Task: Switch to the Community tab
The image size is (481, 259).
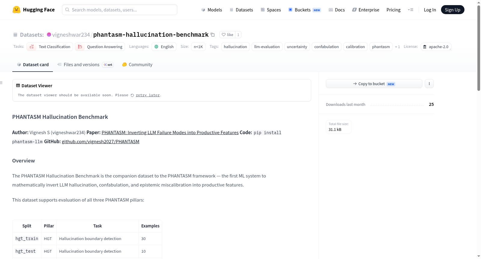Action: click(137, 65)
